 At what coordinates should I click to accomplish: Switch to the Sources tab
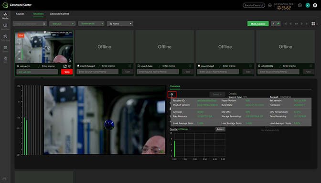(x=20, y=14)
